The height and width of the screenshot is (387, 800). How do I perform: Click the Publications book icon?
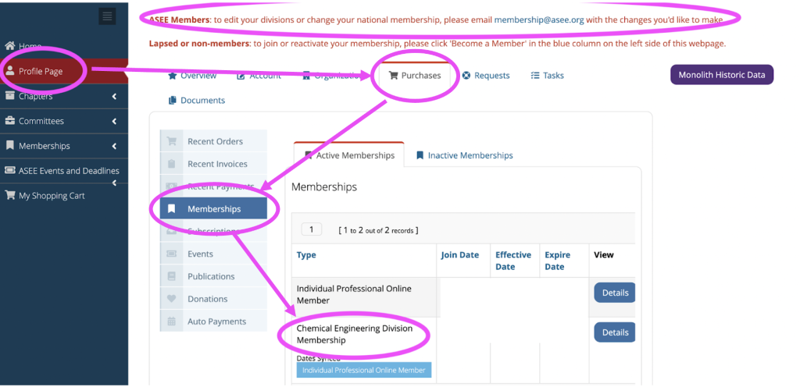(x=171, y=276)
